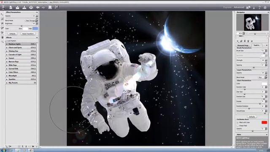Click Reset Transform button
The height and width of the screenshot is (152, 270).
click(28, 34)
